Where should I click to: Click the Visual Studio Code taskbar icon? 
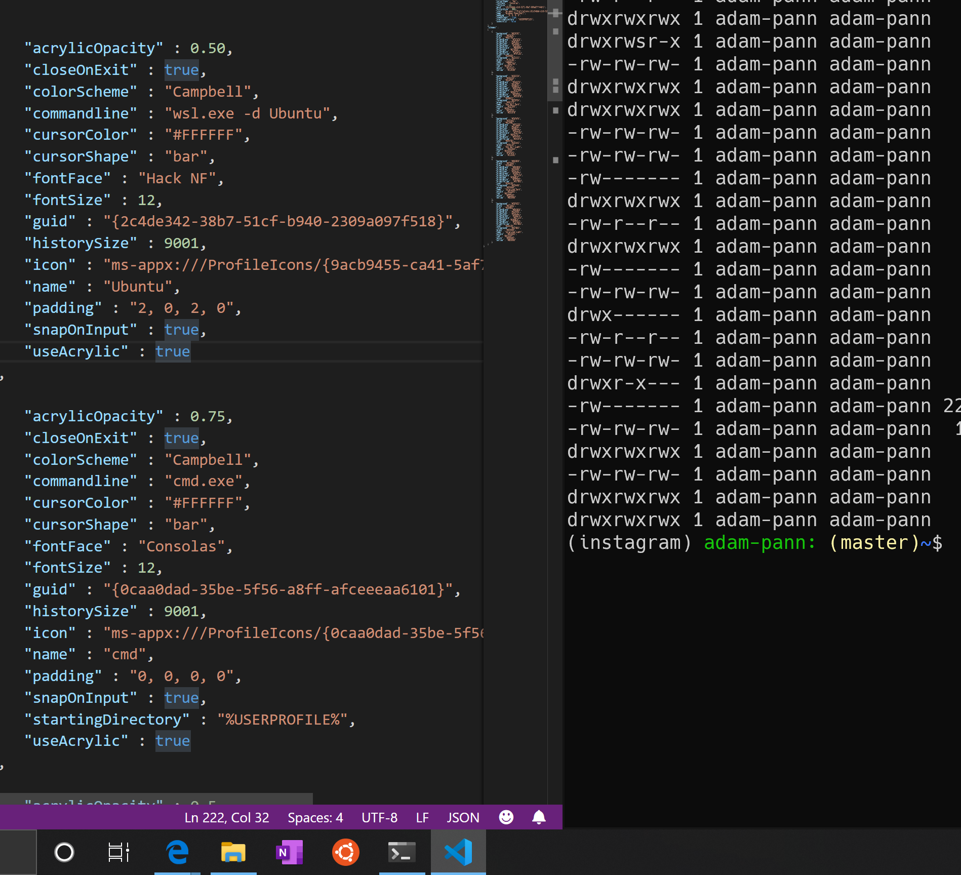click(x=458, y=852)
